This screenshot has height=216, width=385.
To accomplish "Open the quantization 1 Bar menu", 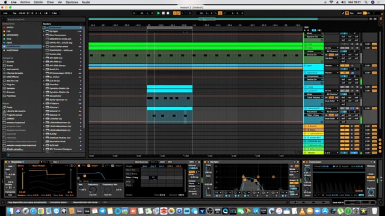I will pos(56,13).
